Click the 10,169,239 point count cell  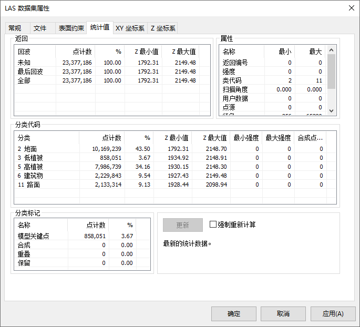click(107, 149)
